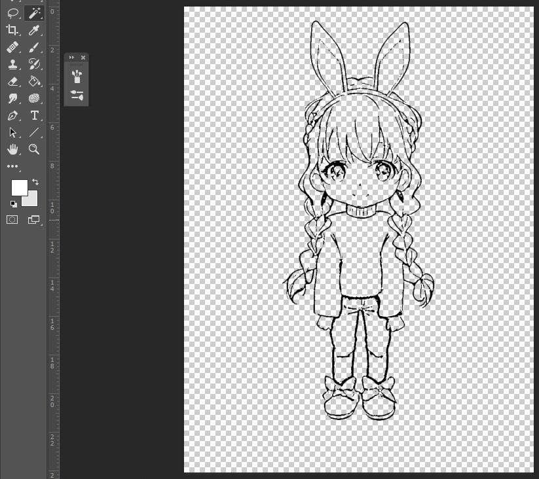The height and width of the screenshot is (479, 539).
Task: Toggle Quick Mask mode
Action: pyautogui.click(x=12, y=220)
